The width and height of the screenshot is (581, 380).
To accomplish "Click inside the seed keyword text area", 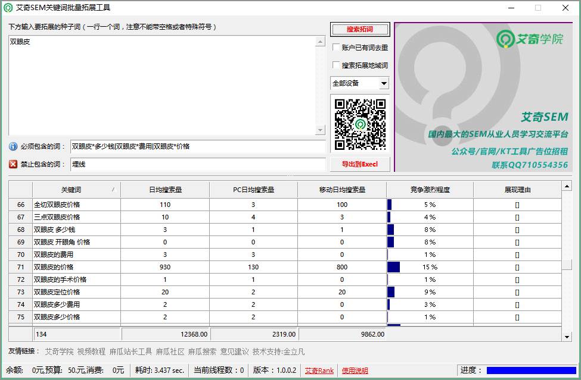I will (162, 86).
